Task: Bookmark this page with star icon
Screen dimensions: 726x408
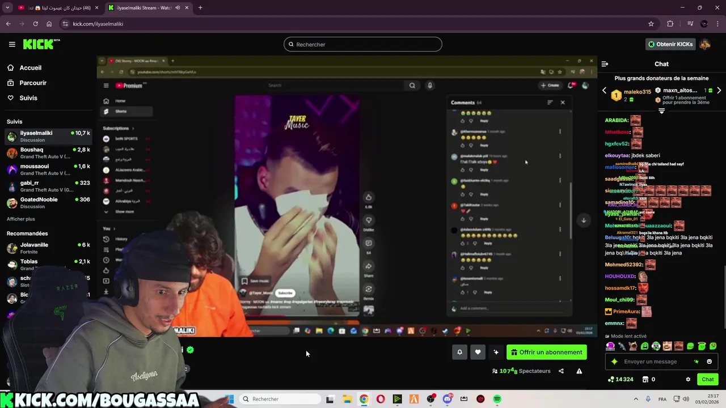Action: tap(651, 24)
